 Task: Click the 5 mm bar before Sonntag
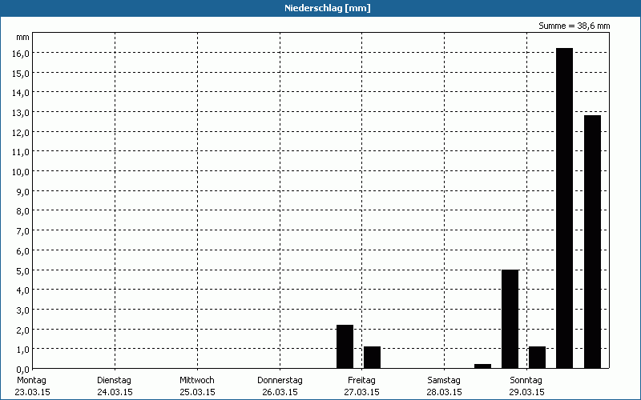(510, 318)
